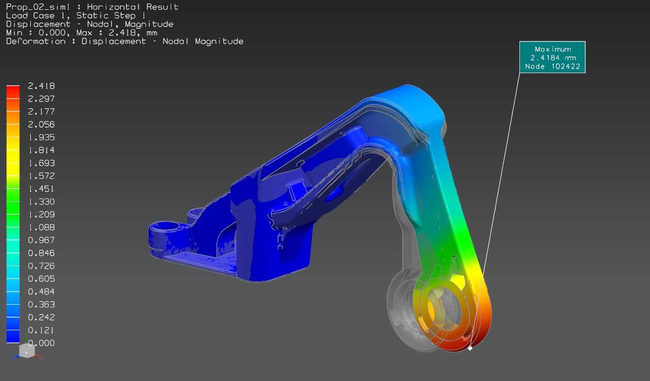Click legend value 1.693
650x381 pixels.
41,163
